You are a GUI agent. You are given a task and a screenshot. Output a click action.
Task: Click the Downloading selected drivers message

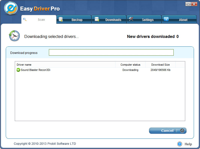[51, 37]
